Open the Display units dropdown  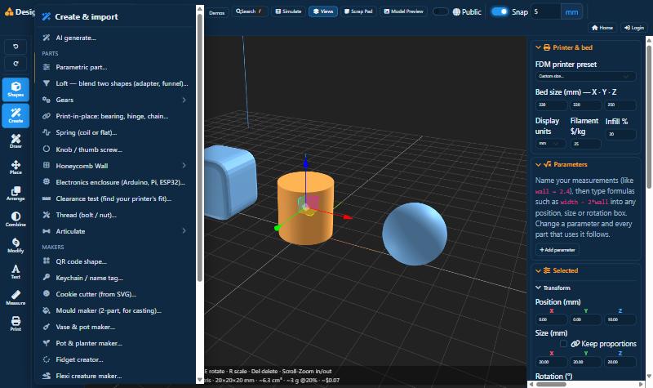point(550,144)
